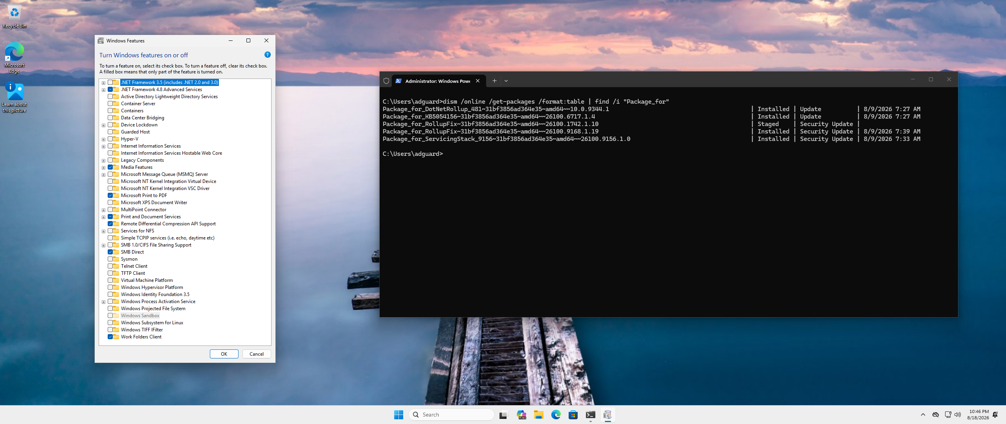The width and height of the screenshot is (1006, 424).
Task: Select Active Directory Lightweight Directory Services row
Action: pyautogui.click(x=169, y=97)
